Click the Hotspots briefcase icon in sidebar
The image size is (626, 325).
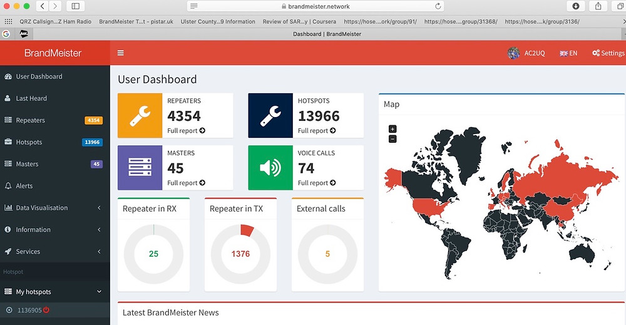[8, 142]
